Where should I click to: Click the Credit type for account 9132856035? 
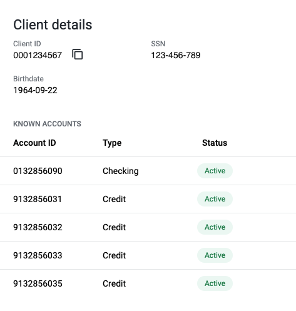[115, 283]
